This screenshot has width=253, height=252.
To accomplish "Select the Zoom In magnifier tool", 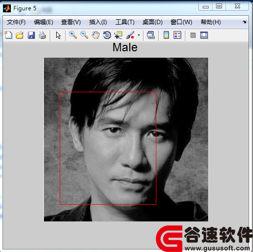I will point(73,35).
